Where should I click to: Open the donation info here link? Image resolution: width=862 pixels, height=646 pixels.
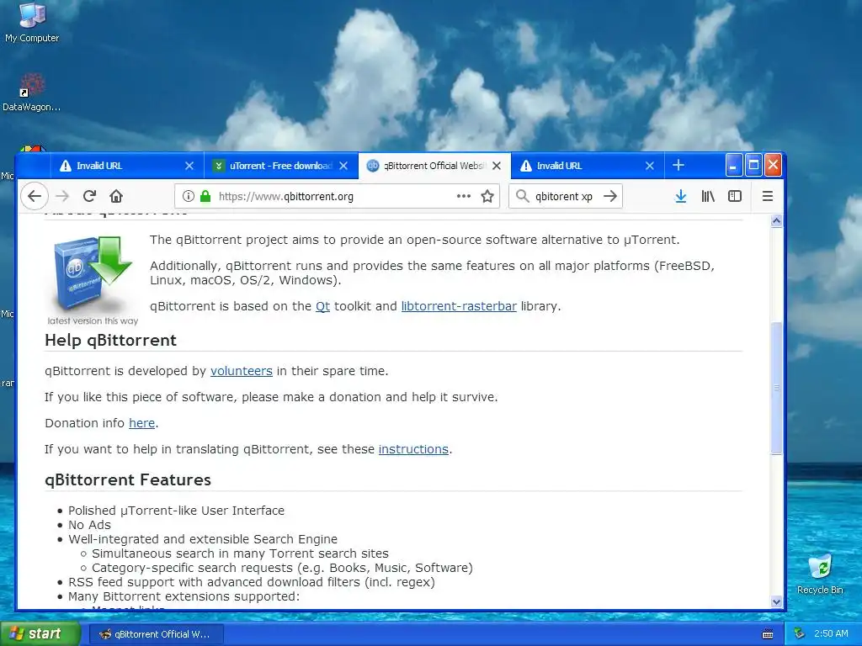pyautogui.click(x=141, y=424)
